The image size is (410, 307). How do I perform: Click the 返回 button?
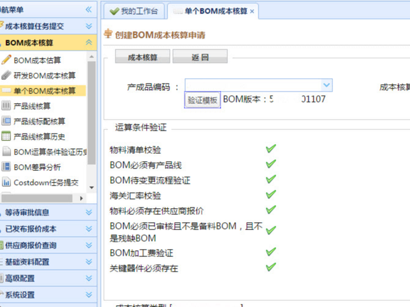click(x=200, y=56)
